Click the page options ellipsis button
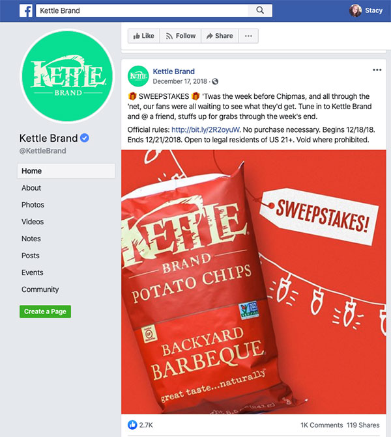This screenshot has width=391, height=437. (248, 36)
